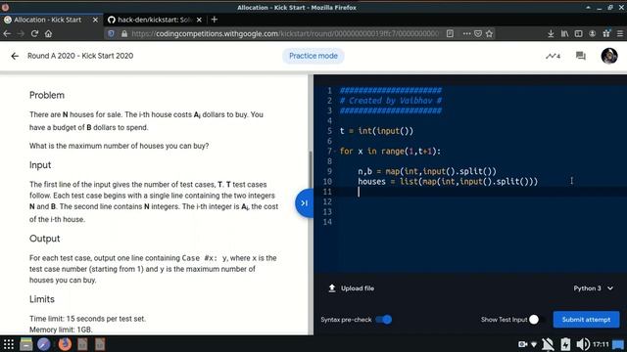The image size is (627, 352).
Task: Open muted notifications bell in tray
Action: coord(548,344)
